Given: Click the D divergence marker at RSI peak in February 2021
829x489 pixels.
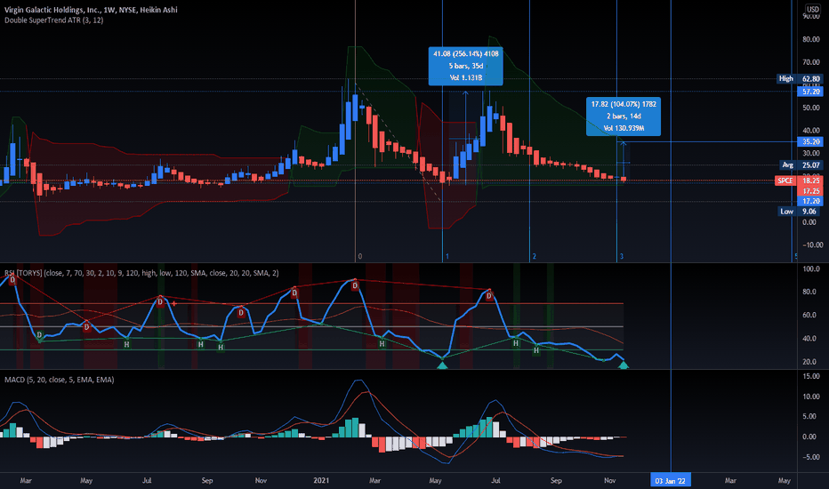Looking at the screenshot, I should point(355,285).
